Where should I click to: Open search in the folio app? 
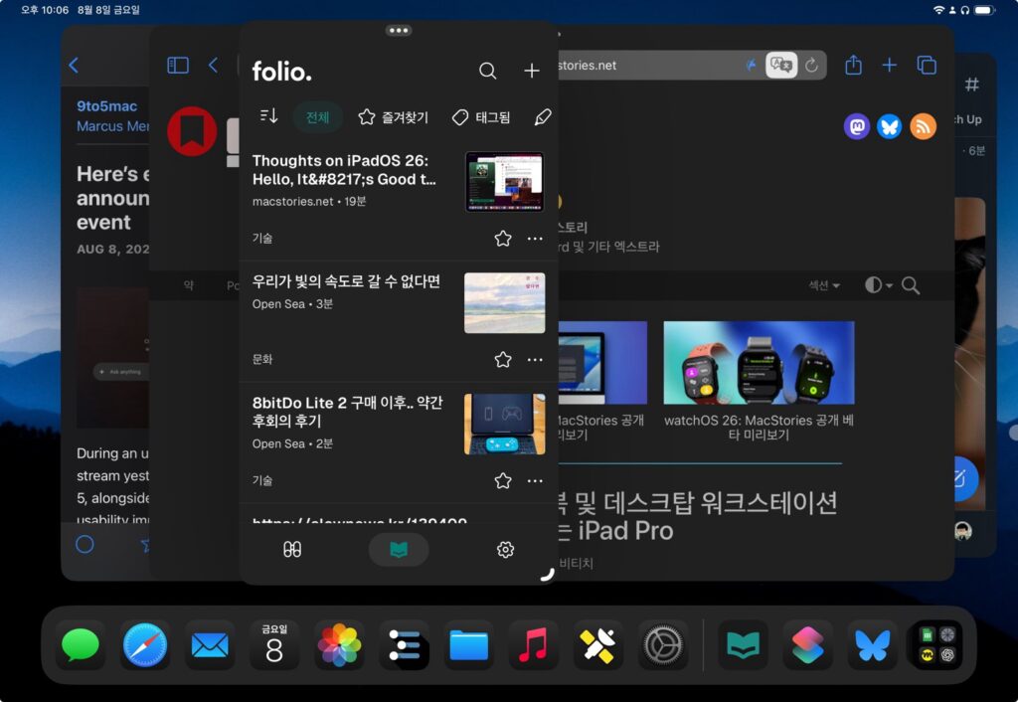487,71
